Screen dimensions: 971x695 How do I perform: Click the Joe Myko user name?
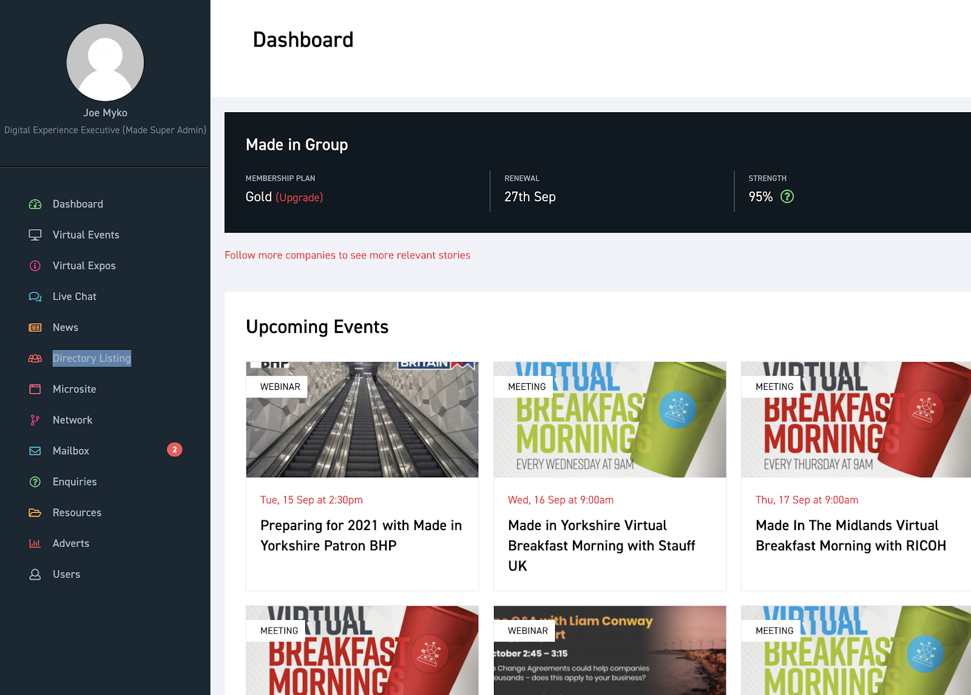(105, 113)
